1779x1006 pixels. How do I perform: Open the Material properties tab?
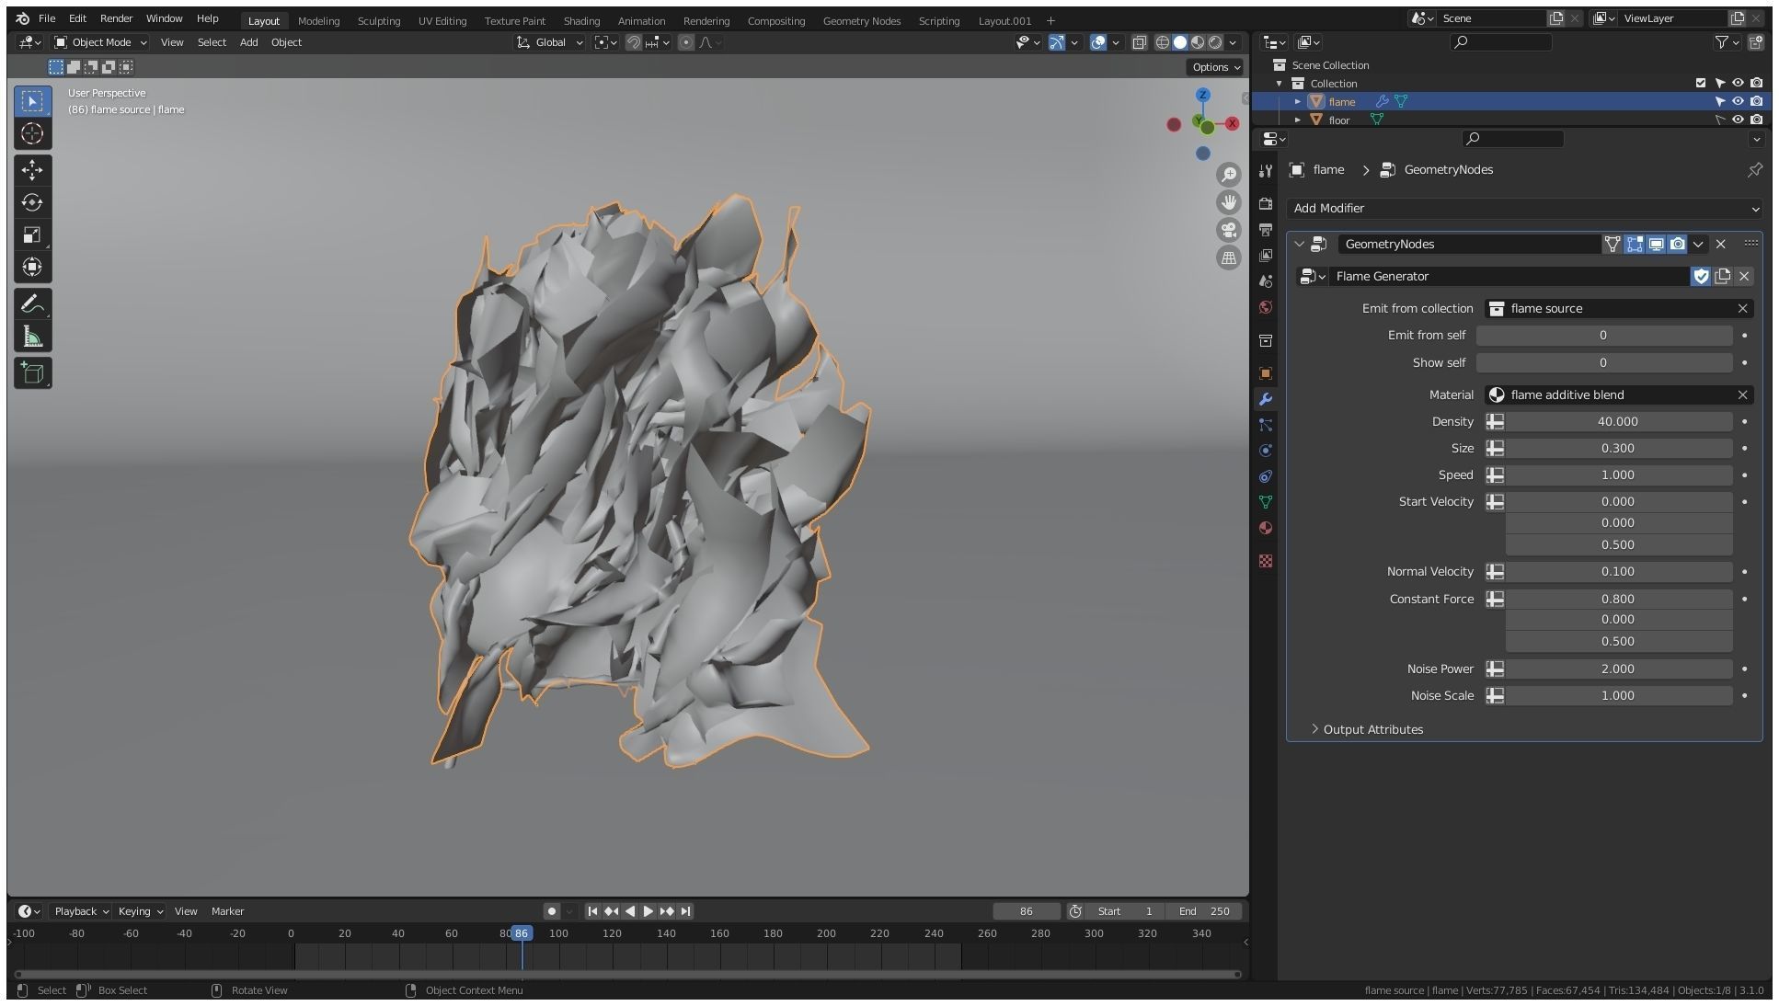(1266, 528)
